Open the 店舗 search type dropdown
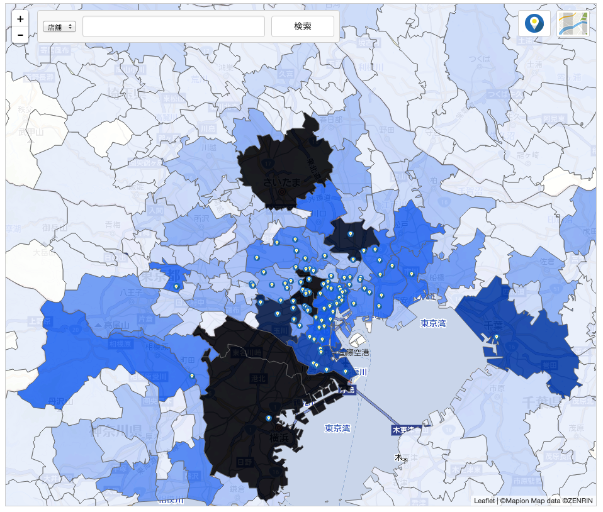The image size is (603, 512). (59, 27)
